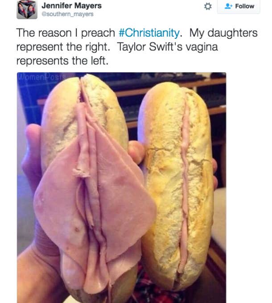Open the gear settings icon

coord(208,6)
